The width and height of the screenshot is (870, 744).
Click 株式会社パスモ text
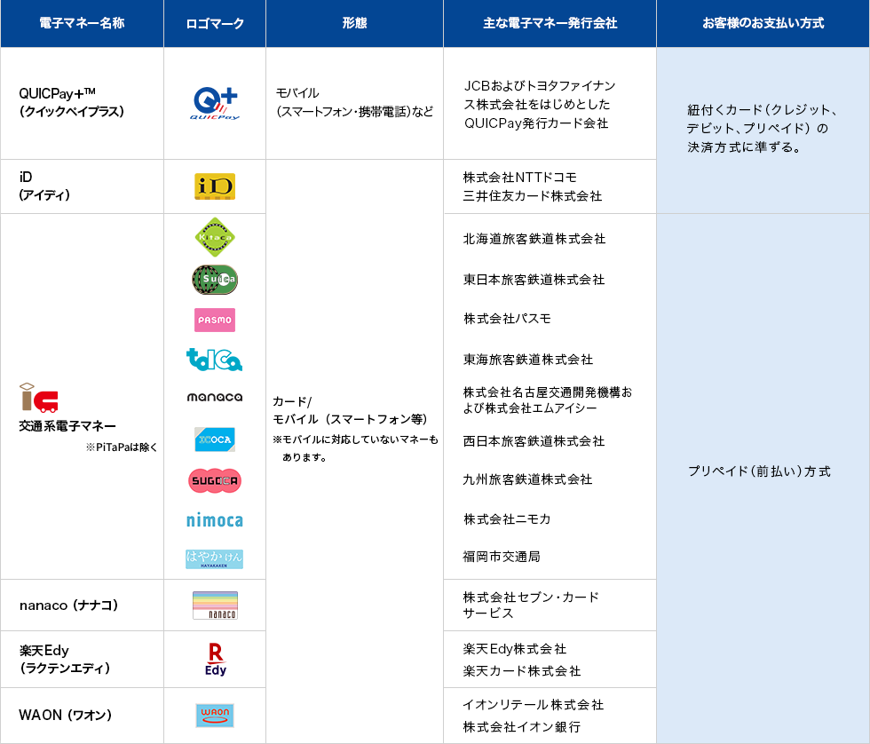click(507, 319)
